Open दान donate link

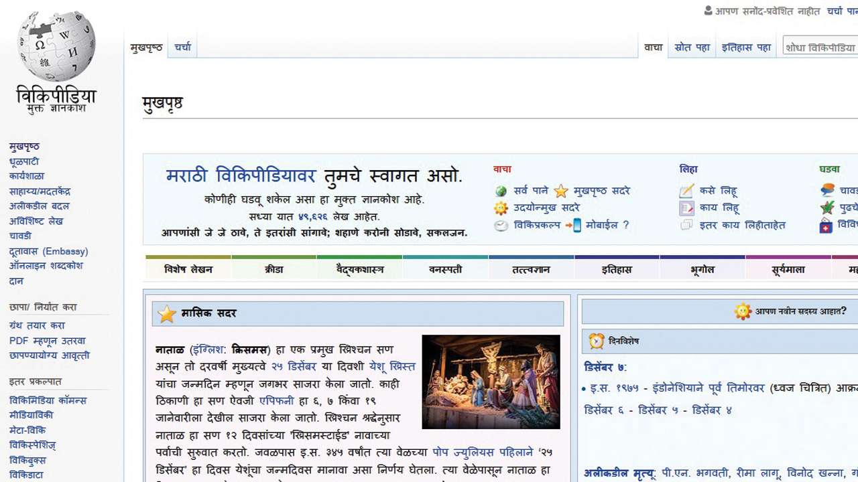[16, 281]
